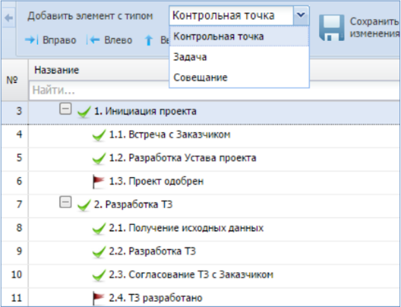401x307 pixels.
Task: Select 2.3. Согласование ТЗ с Заказчиком
Action: 191,275
